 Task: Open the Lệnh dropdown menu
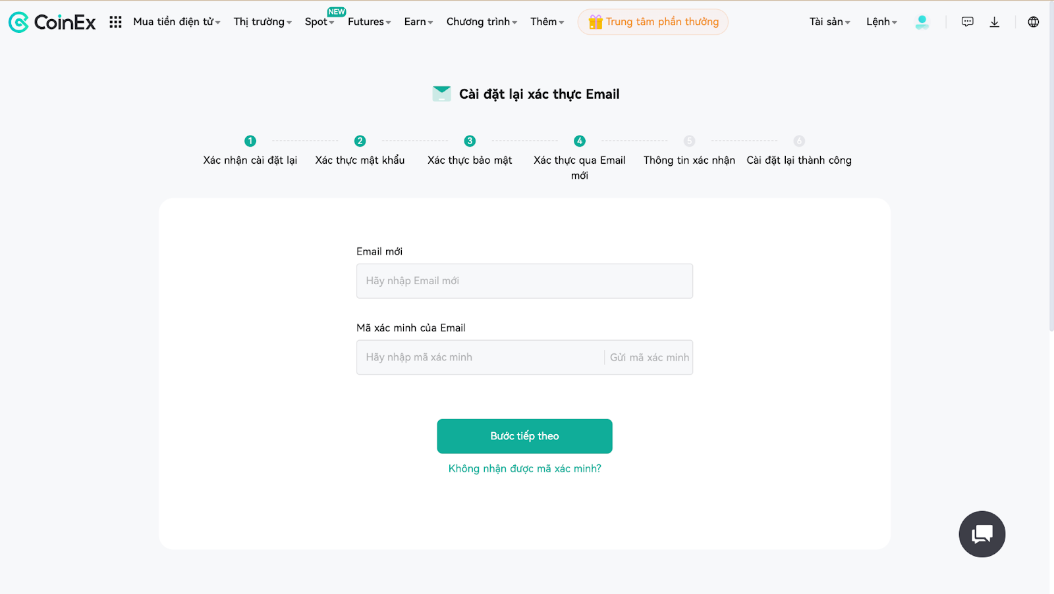pyautogui.click(x=881, y=22)
